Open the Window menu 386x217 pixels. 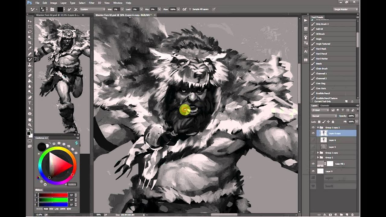118,3
